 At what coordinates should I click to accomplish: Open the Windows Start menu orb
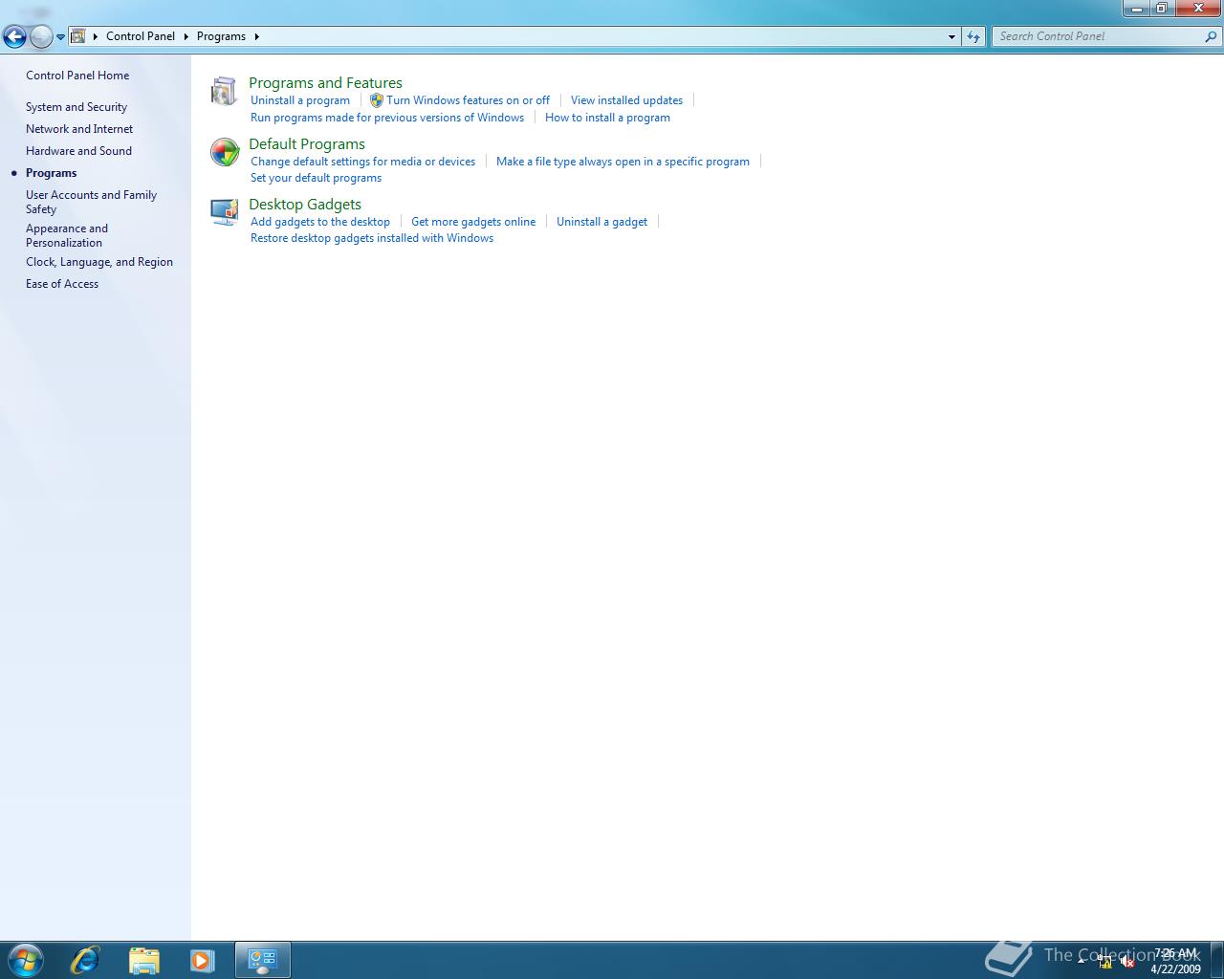[x=26, y=960]
